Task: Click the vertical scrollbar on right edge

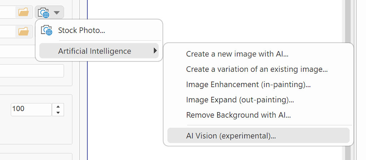Action: [348, 80]
